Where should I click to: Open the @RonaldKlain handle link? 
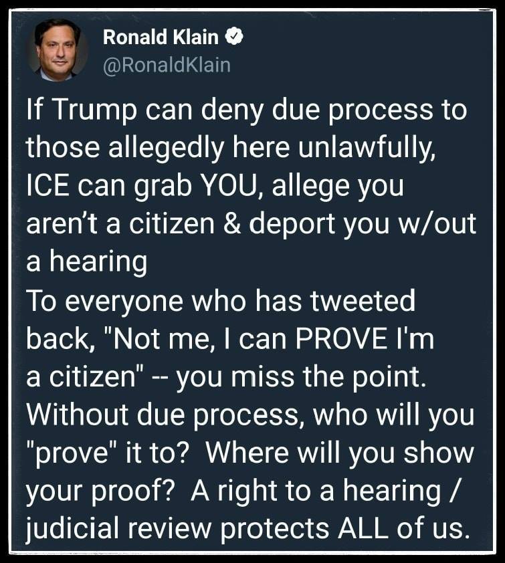pyautogui.click(x=166, y=65)
